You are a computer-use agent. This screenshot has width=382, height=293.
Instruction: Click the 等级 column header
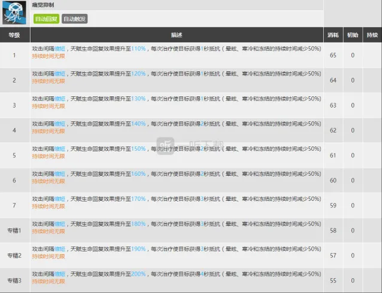[x=14, y=35]
